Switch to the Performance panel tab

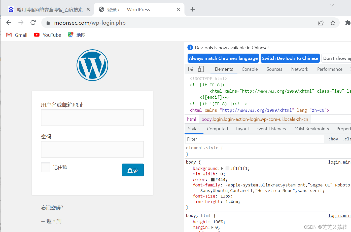[x=330, y=69]
